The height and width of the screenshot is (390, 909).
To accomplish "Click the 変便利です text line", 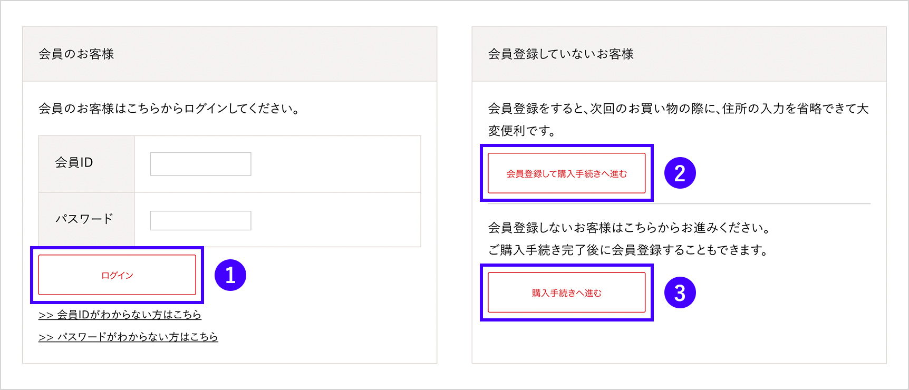I will point(521,131).
